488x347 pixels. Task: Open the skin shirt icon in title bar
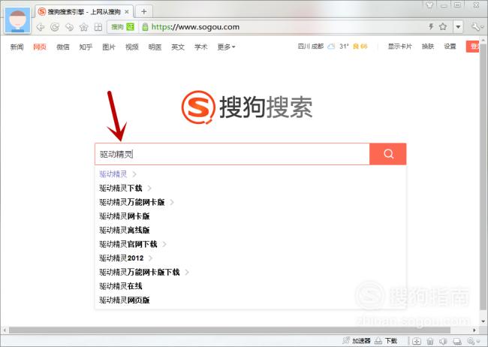pos(429,5)
